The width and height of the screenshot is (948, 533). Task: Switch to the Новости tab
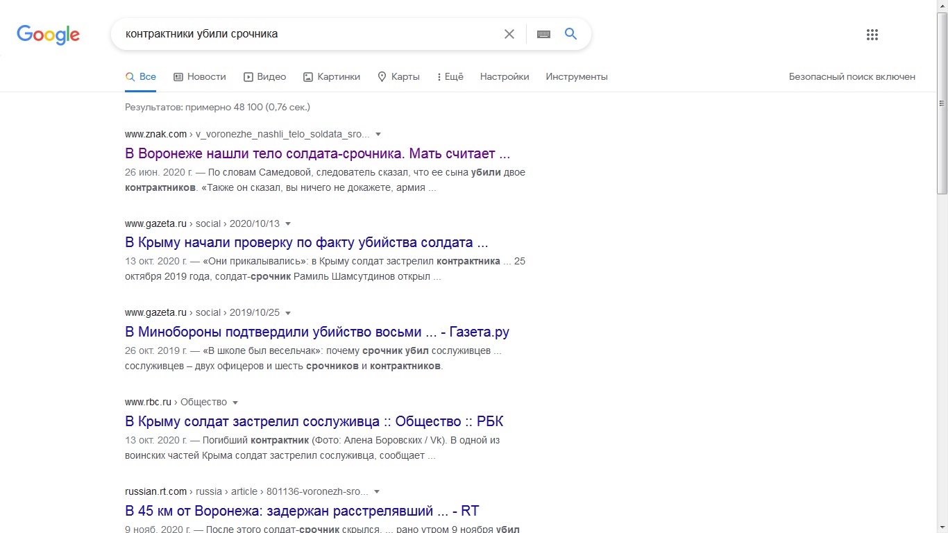(200, 77)
